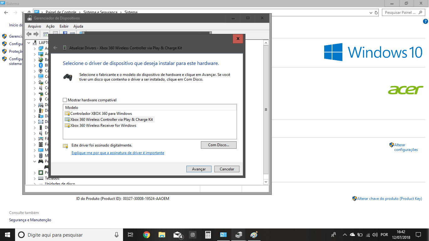Select the firmware chip icon in tree
Image resolution: width=429 pixels, height=241 pixels.
click(x=40, y=144)
